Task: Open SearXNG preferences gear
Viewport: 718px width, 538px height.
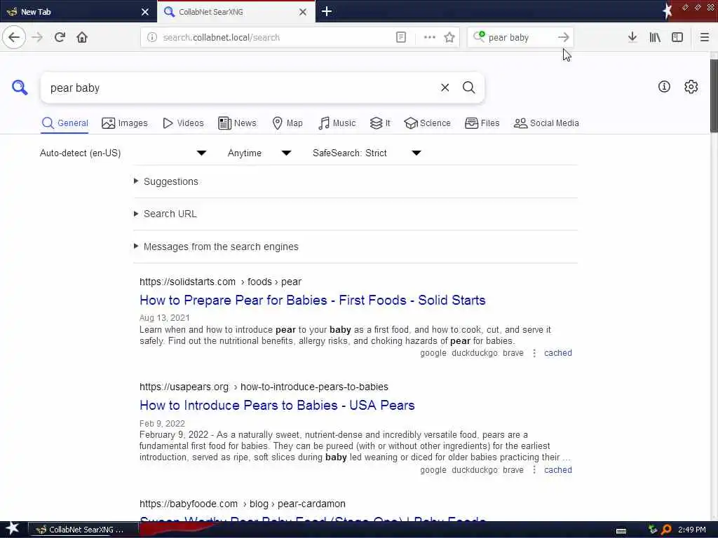Action: (x=691, y=86)
